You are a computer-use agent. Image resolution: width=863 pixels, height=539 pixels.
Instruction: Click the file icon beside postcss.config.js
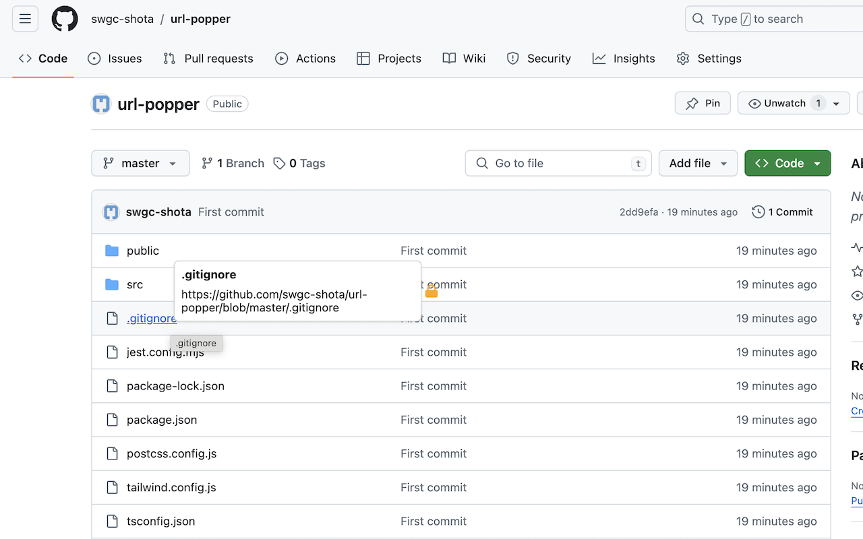113,453
